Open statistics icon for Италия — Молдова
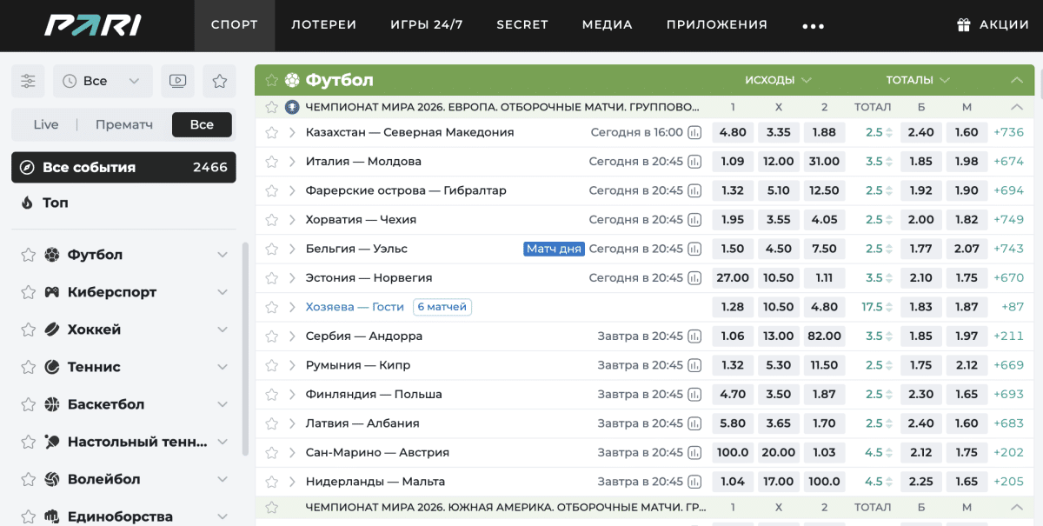Viewport: 1043px width, 526px height. tap(694, 162)
